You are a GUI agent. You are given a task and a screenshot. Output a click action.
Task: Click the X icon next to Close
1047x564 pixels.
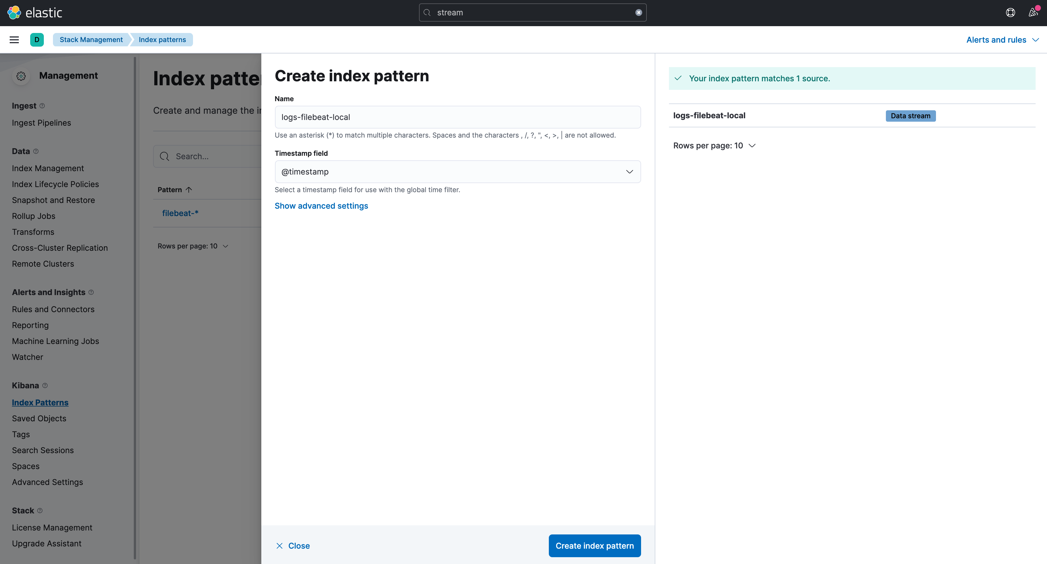(279, 546)
